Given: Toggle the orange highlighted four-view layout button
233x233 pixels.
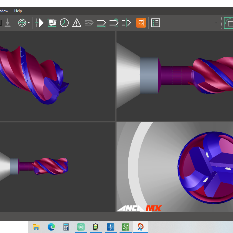Looking at the screenshot, I should pos(141,23).
